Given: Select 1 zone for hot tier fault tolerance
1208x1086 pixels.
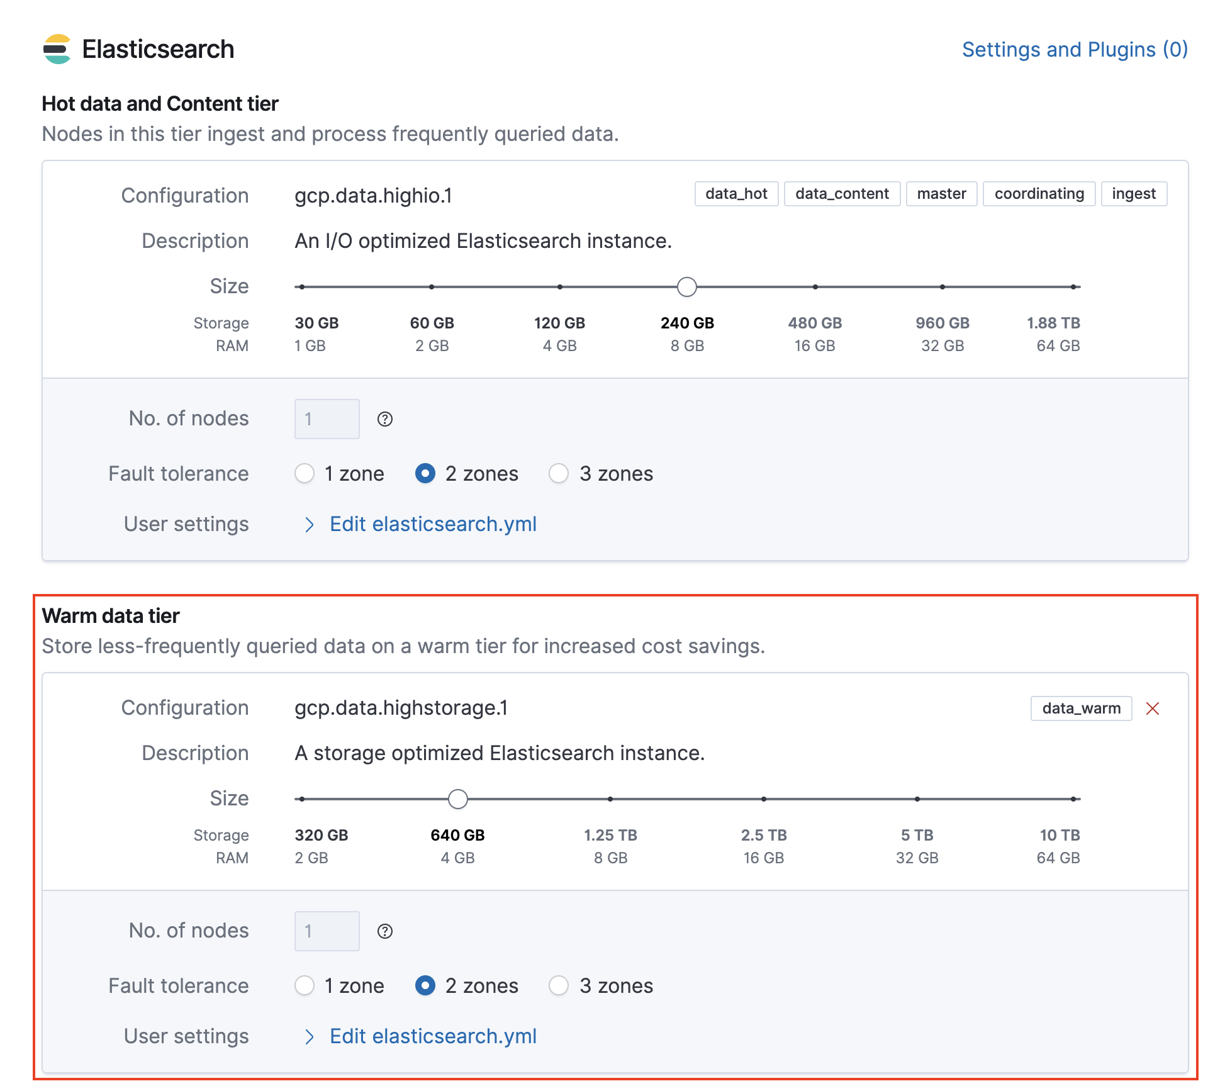Looking at the screenshot, I should tap(305, 473).
